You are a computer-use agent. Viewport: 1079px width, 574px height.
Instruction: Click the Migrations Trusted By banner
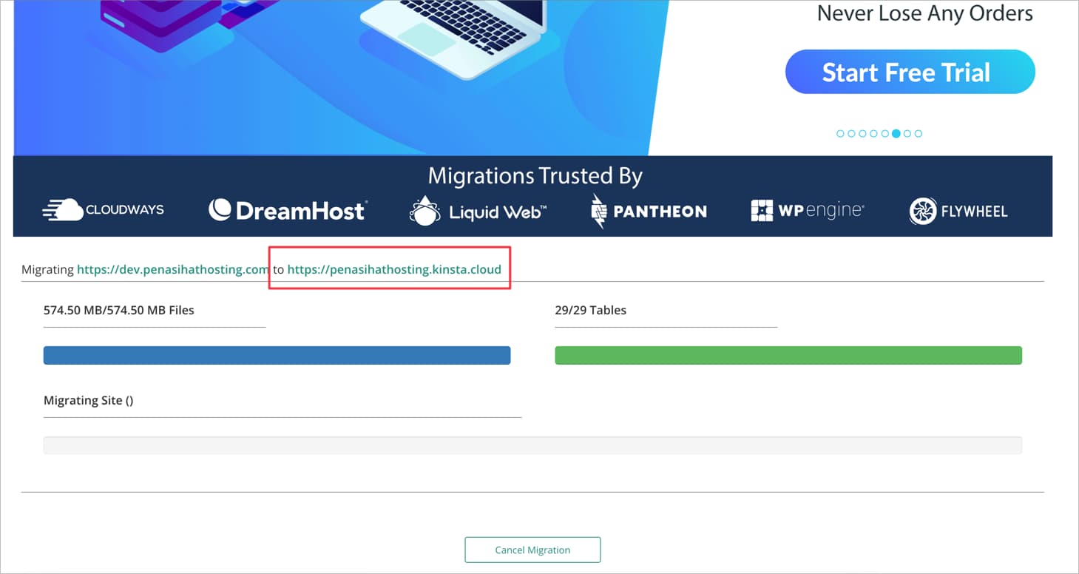pos(535,175)
